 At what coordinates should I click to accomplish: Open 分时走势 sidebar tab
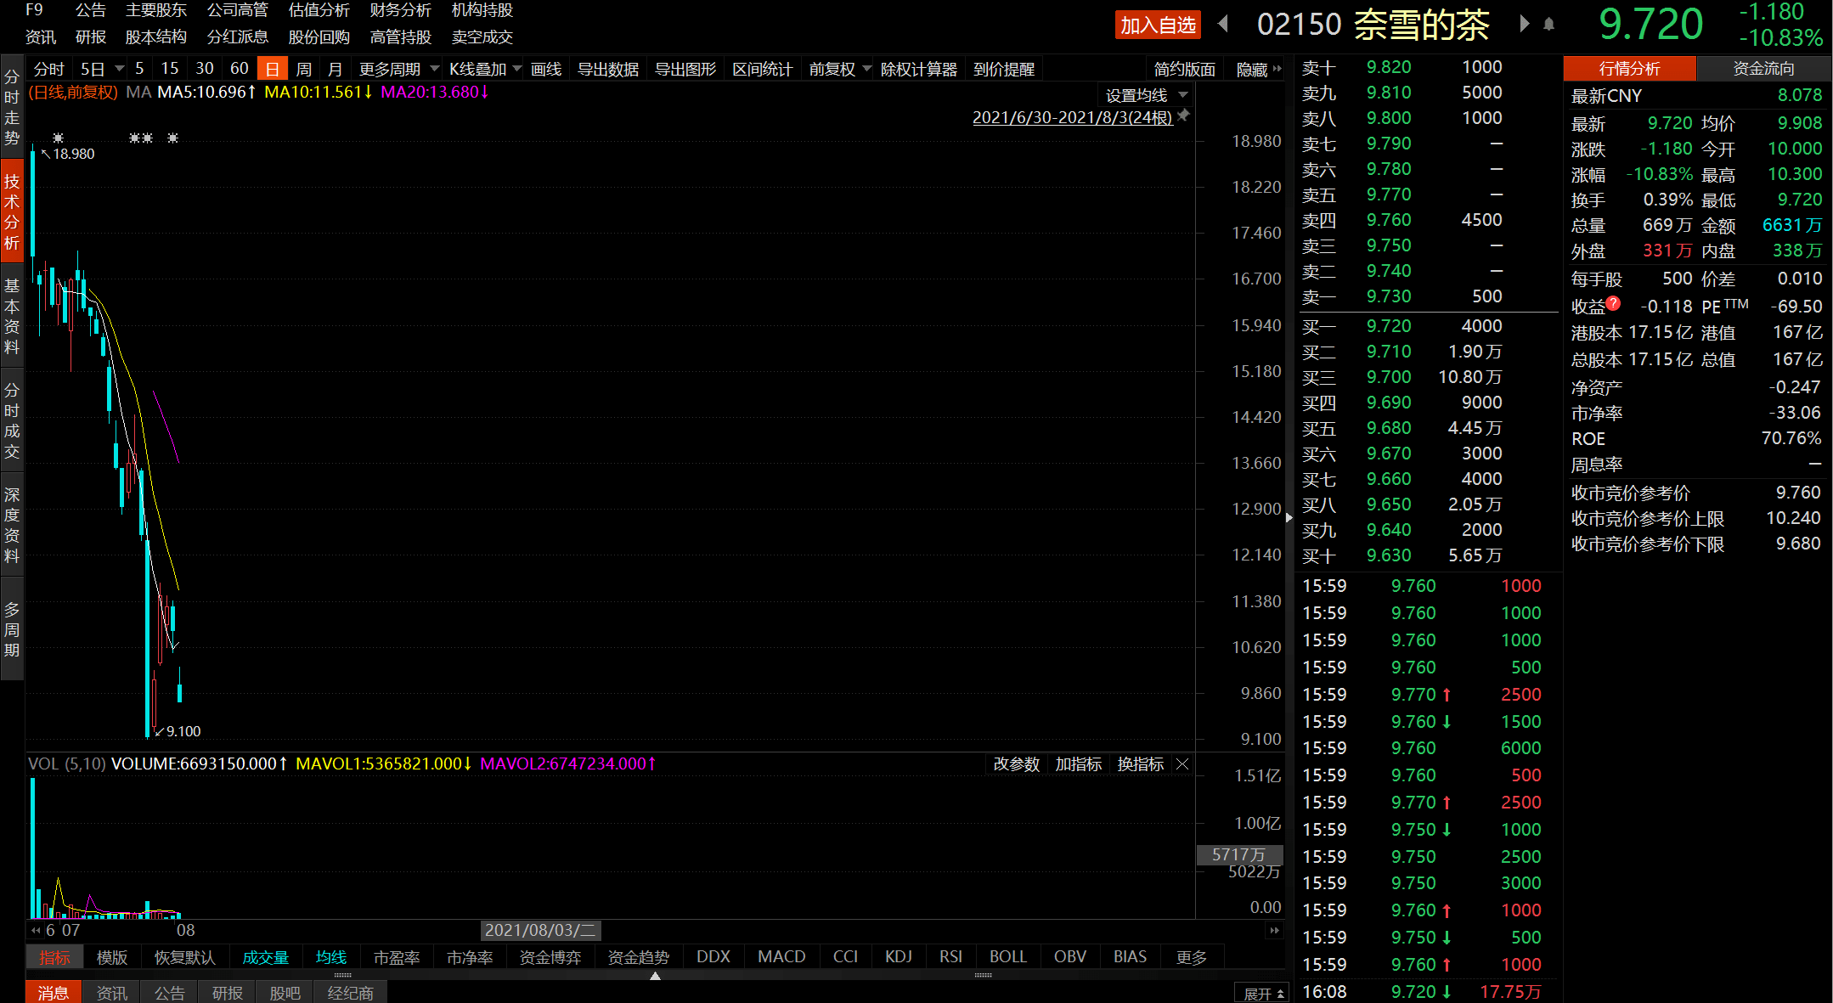coord(12,107)
